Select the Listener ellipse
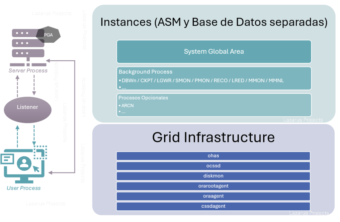This screenshot has width=340, height=222. pyautogui.click(x=28, y=107)
